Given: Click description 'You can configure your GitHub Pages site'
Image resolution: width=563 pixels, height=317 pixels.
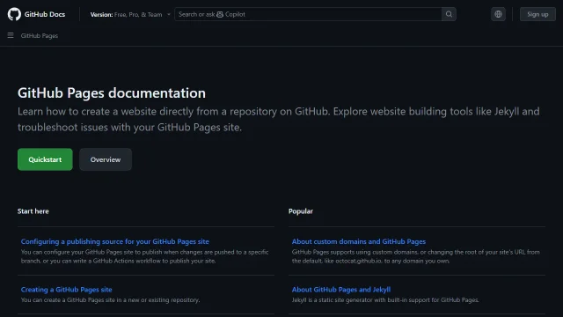Looking at the screenshot, I should pyautogui.click(x=144, y=256).
